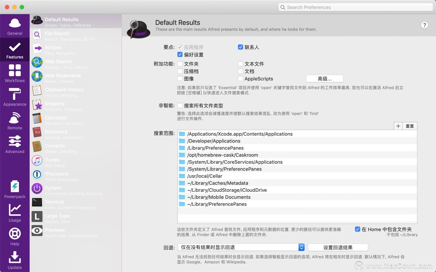Open the Update download section

[15, 260]
